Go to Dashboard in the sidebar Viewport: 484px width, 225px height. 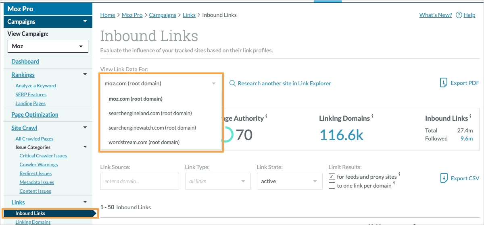tap(25, 62)
